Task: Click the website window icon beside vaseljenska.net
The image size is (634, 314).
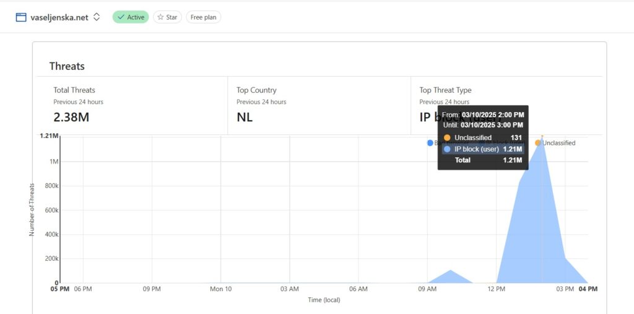Action: click(x=21, y=17)
